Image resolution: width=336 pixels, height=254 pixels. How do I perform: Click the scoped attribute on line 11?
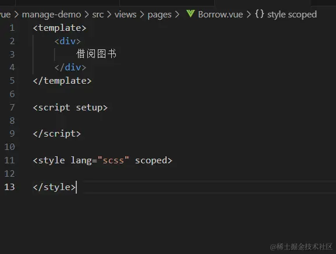151,160
